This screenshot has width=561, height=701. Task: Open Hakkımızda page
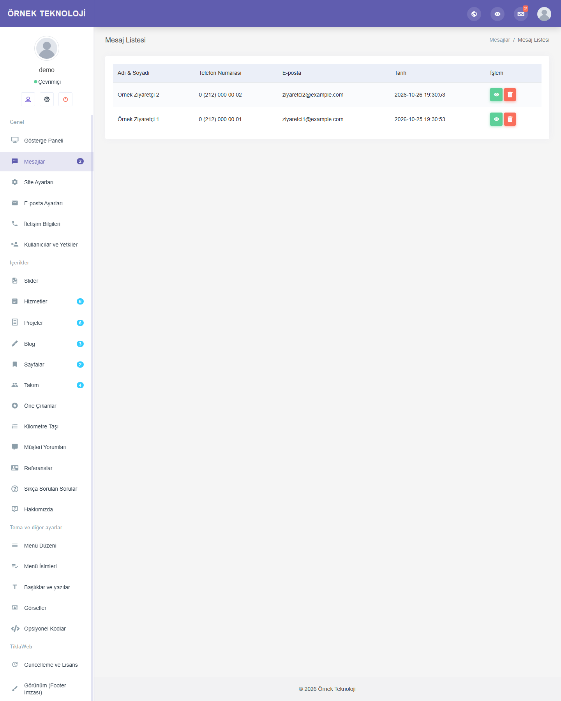47,509
